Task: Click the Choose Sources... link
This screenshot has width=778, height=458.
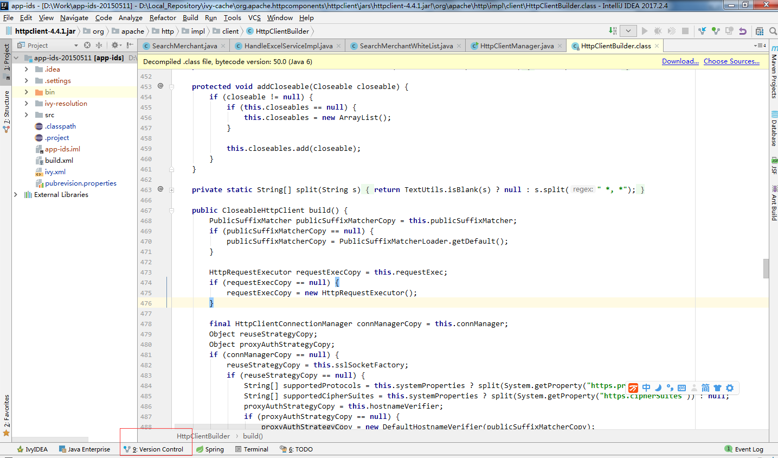Action: [731, 61]
